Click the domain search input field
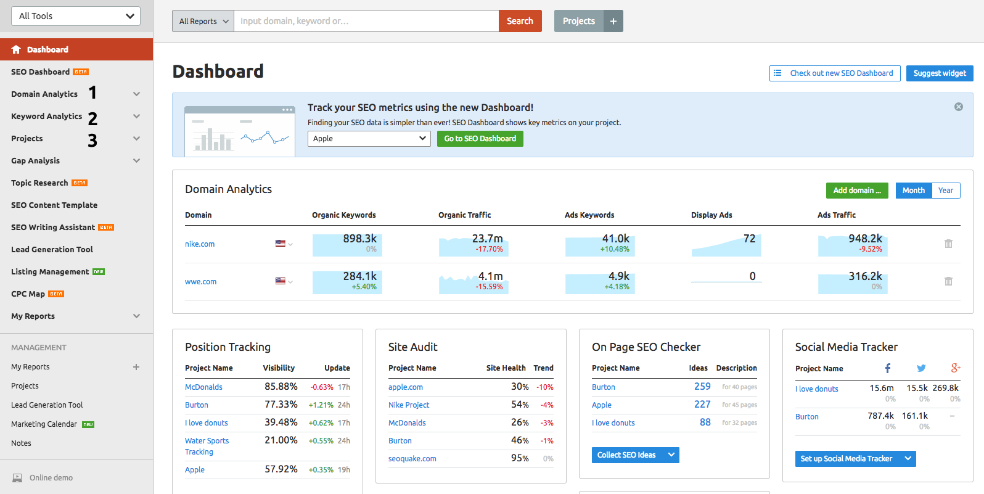The width and height of the screenshot is (984, 494). coord(366,21)
